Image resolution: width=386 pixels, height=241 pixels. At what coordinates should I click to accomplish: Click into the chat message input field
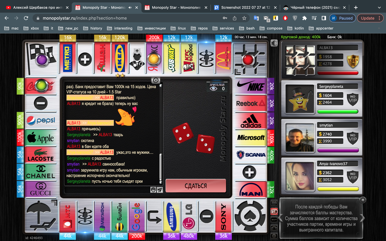[107, 190]
